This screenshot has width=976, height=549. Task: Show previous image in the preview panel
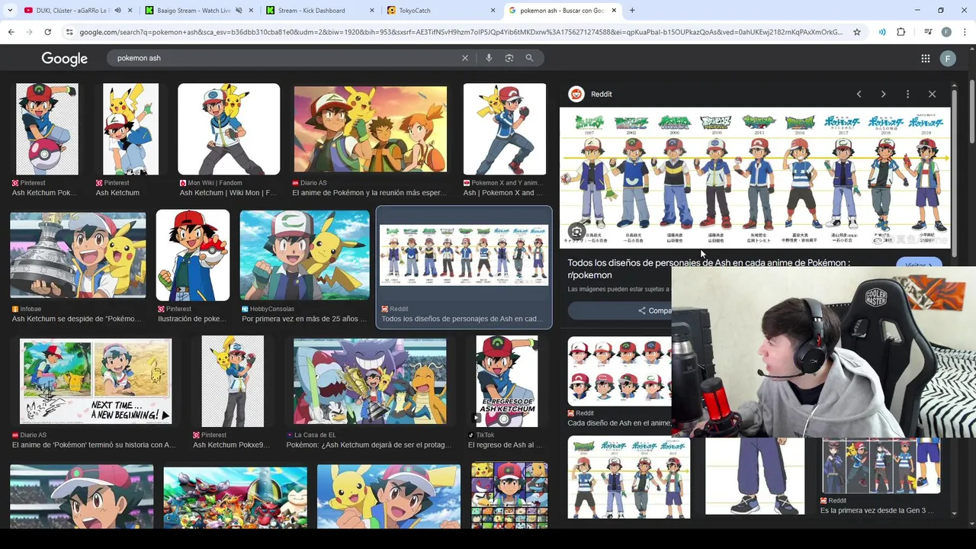(x=859, y=94)
